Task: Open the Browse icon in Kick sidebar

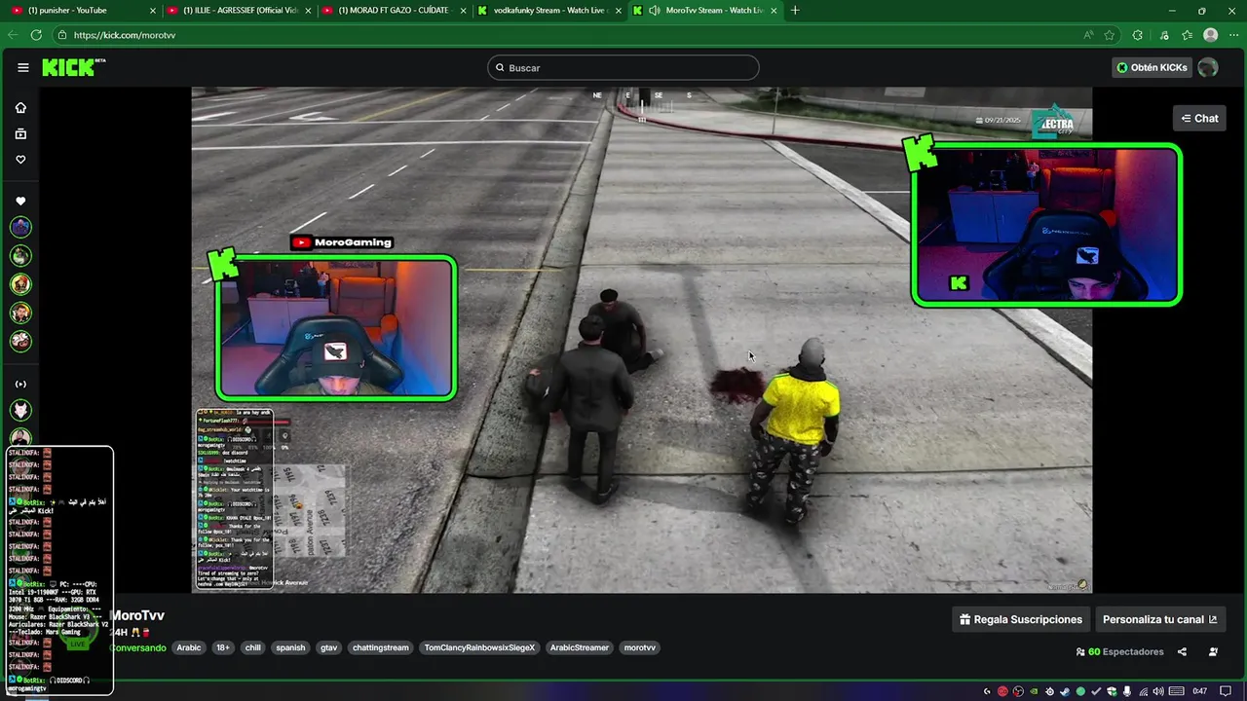Action: pyautogui.click(x=20, y=133)
